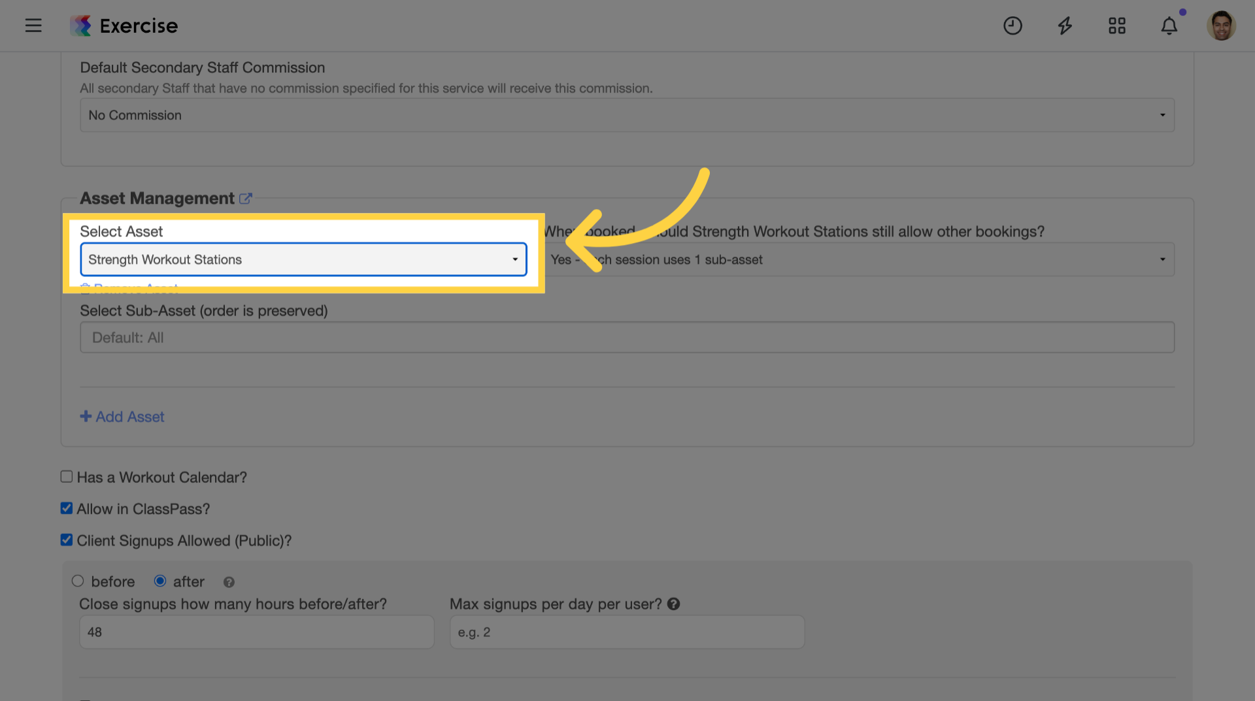Open Asset Management external link icon
This screenshot has height=701, width=1255.
[246, 198]
